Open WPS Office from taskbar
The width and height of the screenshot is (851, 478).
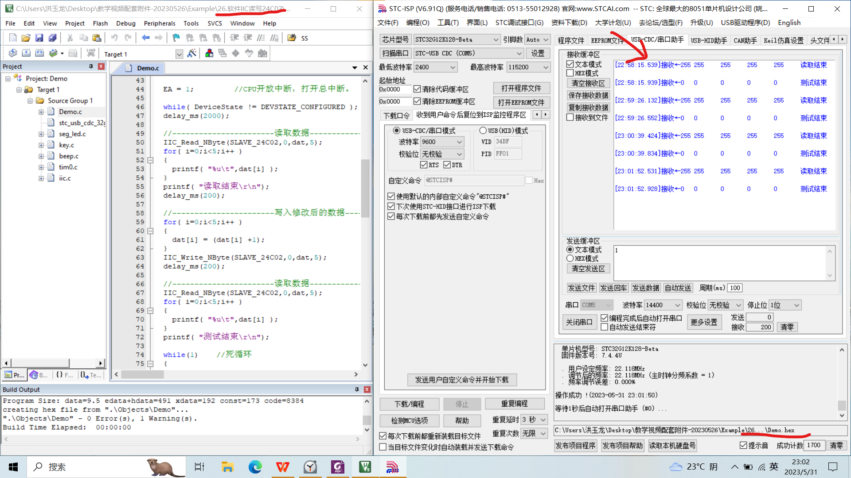(x=283, y=467)
